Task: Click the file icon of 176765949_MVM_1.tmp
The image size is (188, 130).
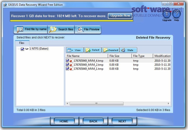Action: tap(71, 69)
